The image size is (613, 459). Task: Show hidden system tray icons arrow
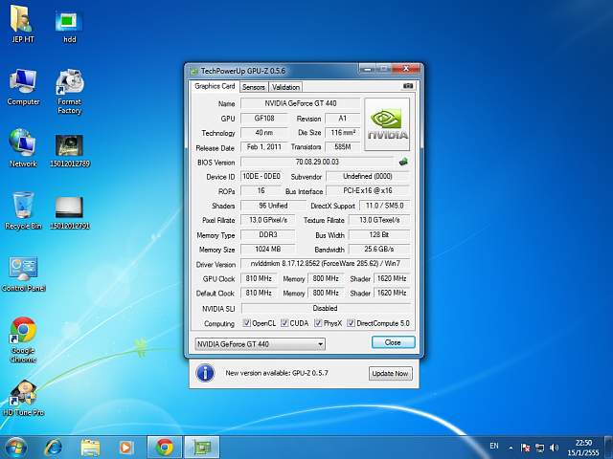pyautogui.click(x=512, y=447)
